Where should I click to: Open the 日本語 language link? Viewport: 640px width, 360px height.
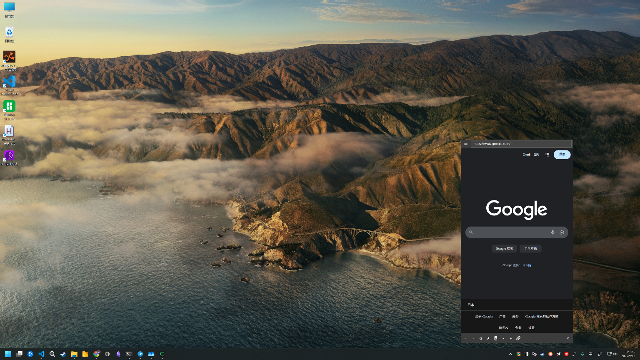pos(527,265)
